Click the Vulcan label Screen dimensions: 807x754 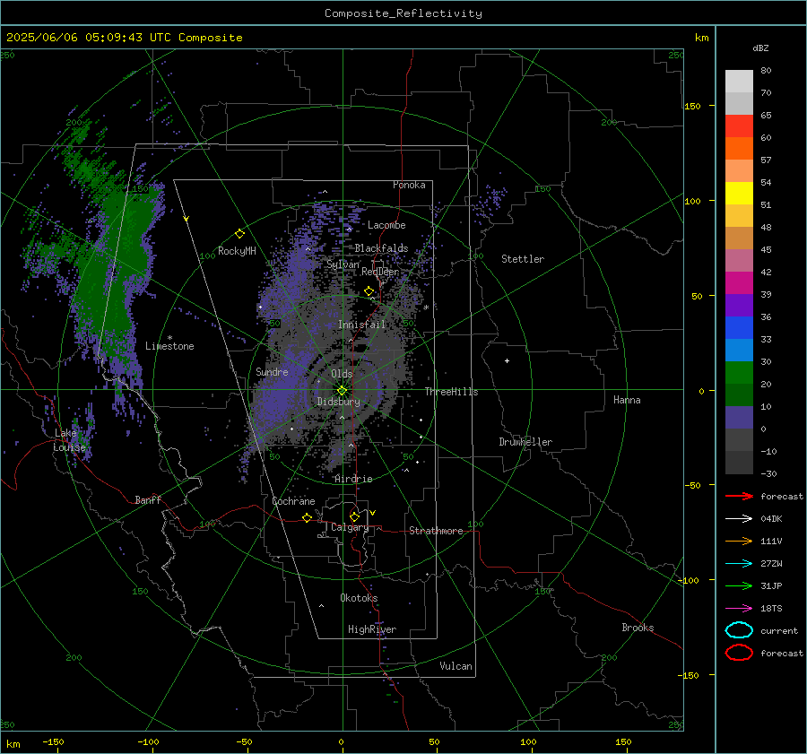click(x=456, y=666)
